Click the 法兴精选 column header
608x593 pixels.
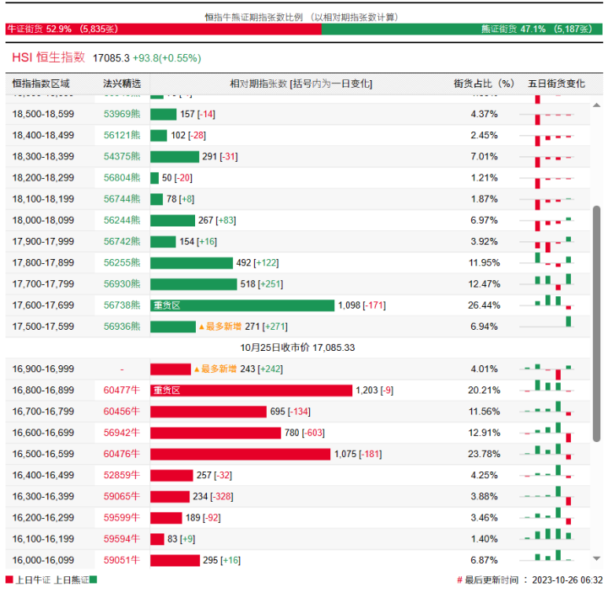pyautogui.click(x=122, y=84)
